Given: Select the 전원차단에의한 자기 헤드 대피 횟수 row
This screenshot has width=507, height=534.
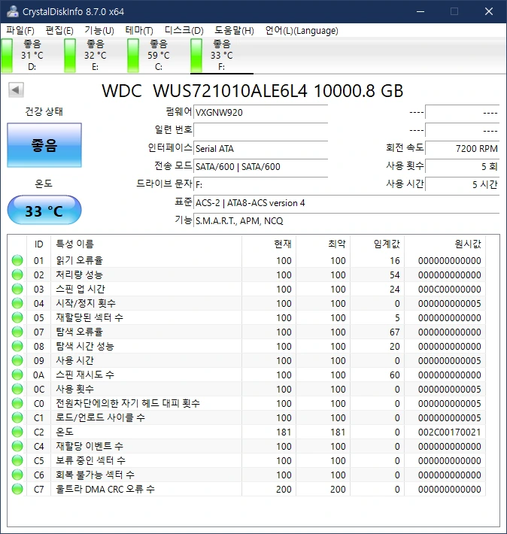Looking at the screenshot, I should coord(247,404).
